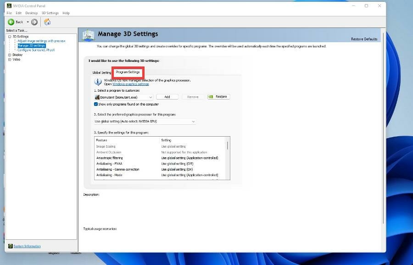The width and height of the screenshot is (413, 265).
Task: Open the Home icon in toolbar
Action: click(x=47, y=22)
